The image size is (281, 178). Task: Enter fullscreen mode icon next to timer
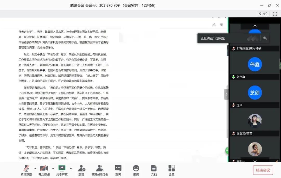[x=275, y=14]
